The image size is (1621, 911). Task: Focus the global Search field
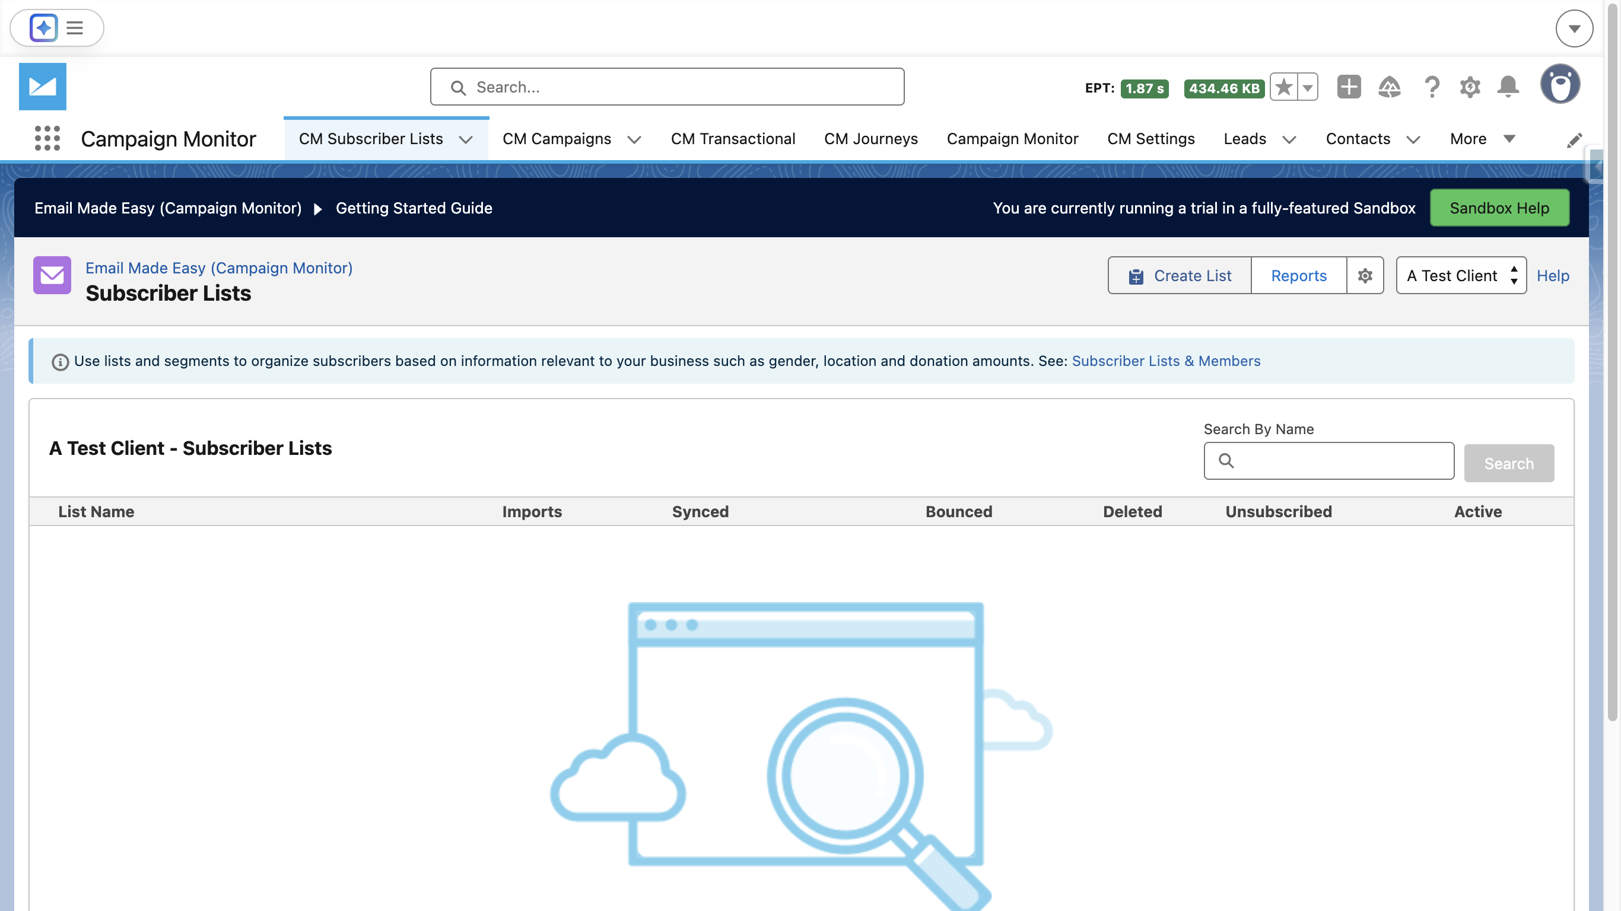667,87
